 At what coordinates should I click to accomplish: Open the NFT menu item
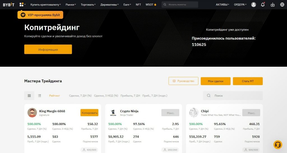tap(138, 4)
